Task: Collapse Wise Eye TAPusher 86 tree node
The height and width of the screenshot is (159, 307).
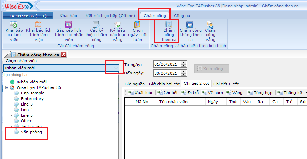Action: coord(7,87)
